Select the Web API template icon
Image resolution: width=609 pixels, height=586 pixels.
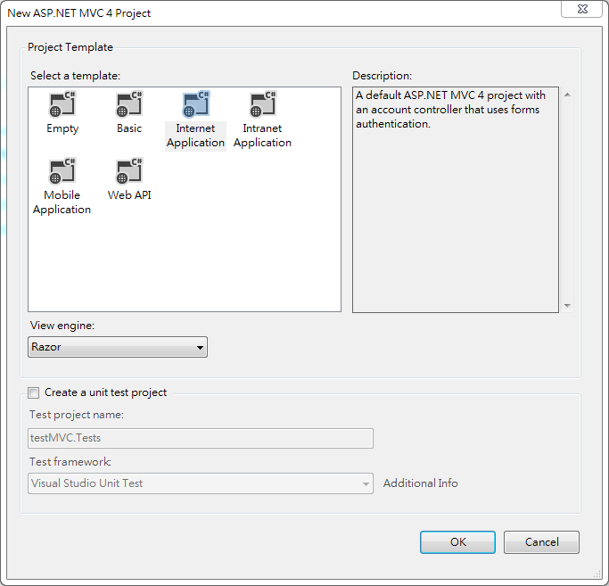click(129, 170)
